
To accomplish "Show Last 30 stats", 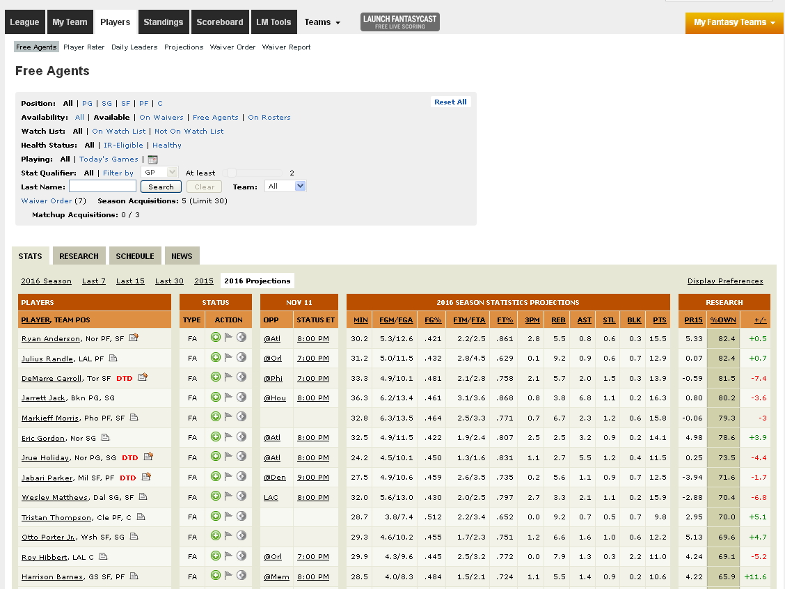I will 169,281.
